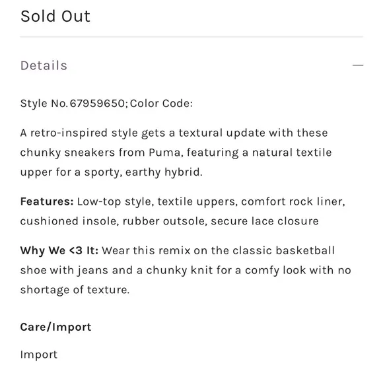This screenshot has width=383, height=383.
Task: Click the Import text under Care/Import
Action: (38, 355)
